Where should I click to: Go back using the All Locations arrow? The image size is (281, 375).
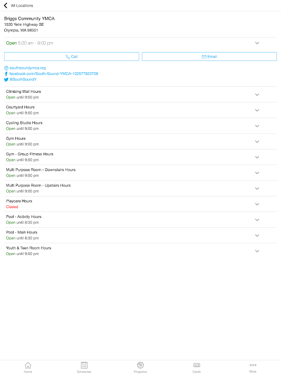[x=6, y=6]
